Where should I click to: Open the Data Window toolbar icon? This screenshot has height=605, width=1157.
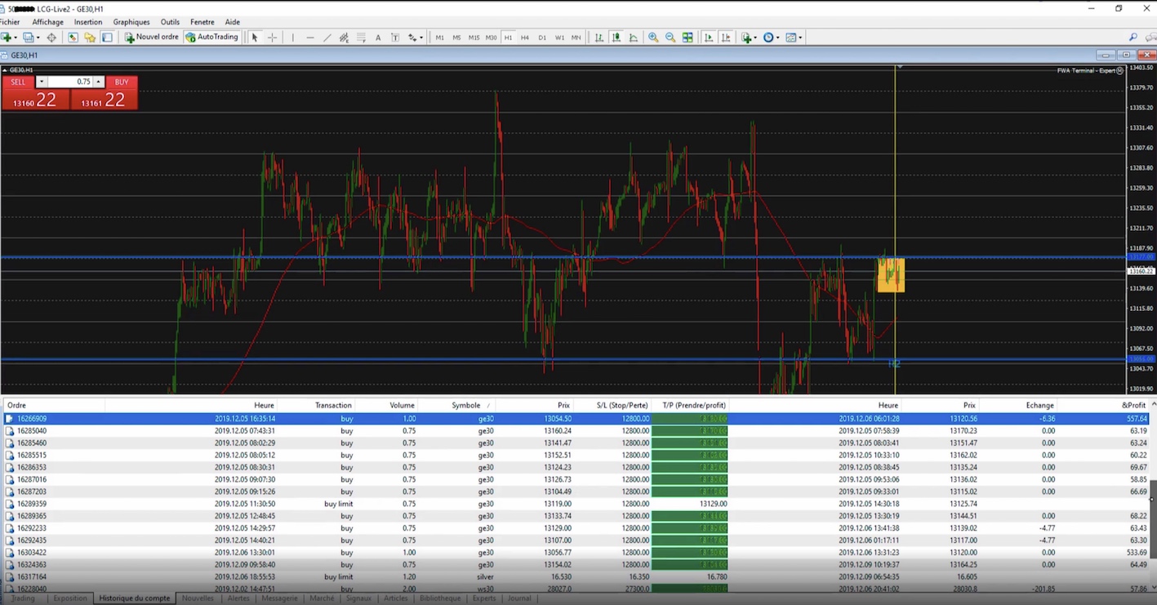[x=73, y=38]
